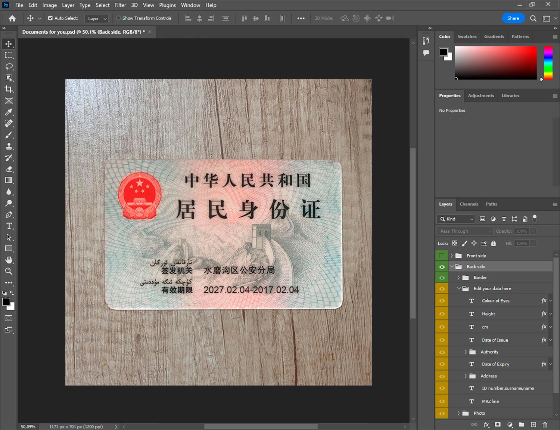Image resolution: width=560 pixels, height=430 pixels.
Task: Enable the Auto-Select checkbox
Action: [x=50, y=18]
